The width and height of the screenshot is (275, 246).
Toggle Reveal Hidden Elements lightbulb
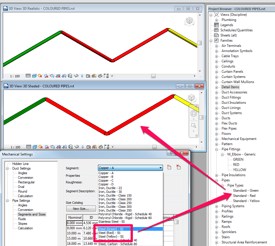coord(83,147)
